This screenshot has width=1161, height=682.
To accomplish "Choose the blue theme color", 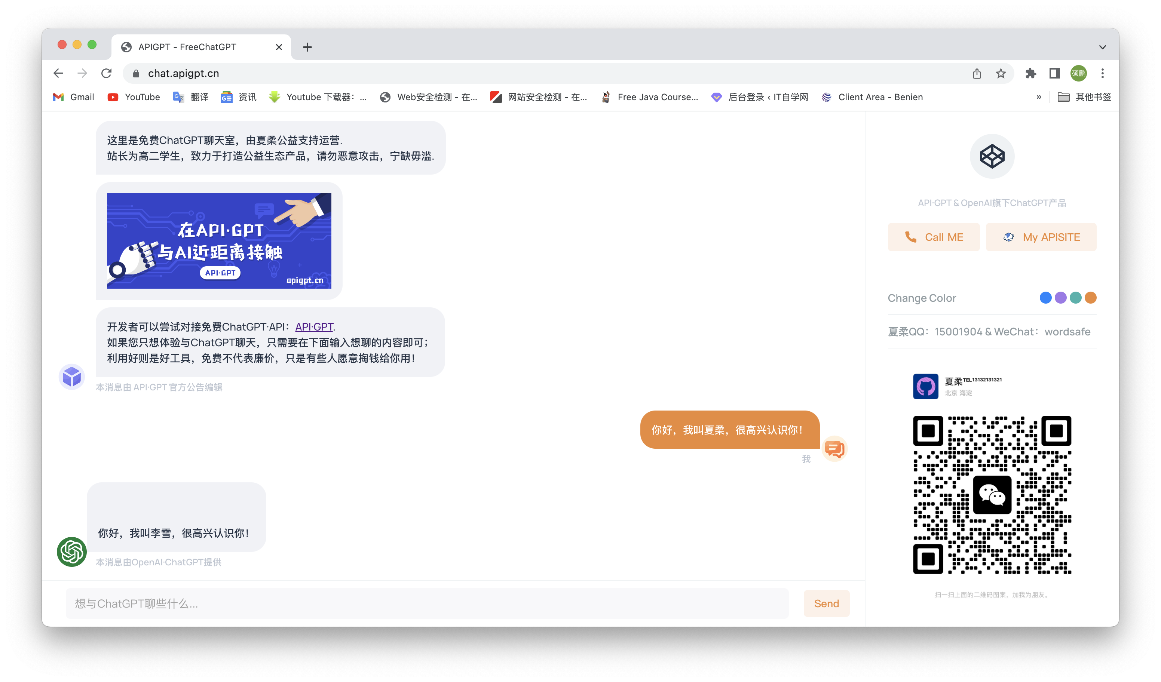I will click(x=1046, y=298).
